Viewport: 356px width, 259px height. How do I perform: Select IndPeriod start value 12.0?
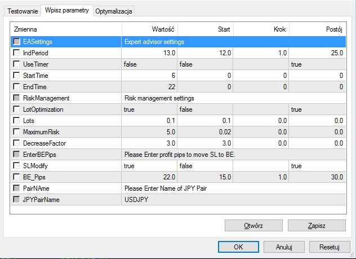point(205,53)
